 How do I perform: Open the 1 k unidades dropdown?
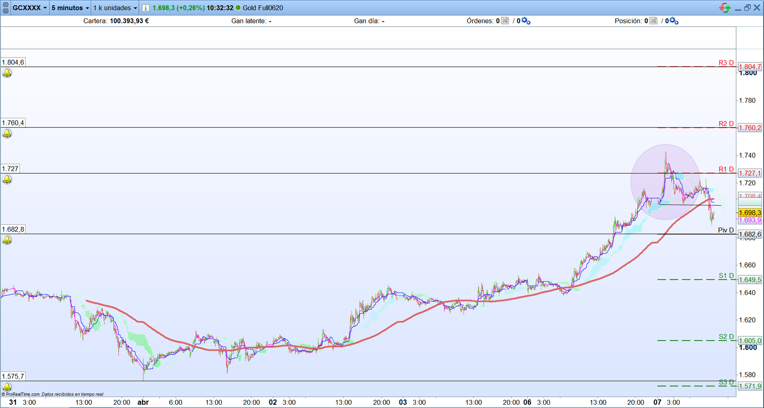tap(115, 8)
